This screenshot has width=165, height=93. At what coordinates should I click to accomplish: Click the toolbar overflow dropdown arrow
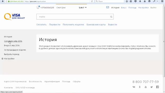coord(158,1)
